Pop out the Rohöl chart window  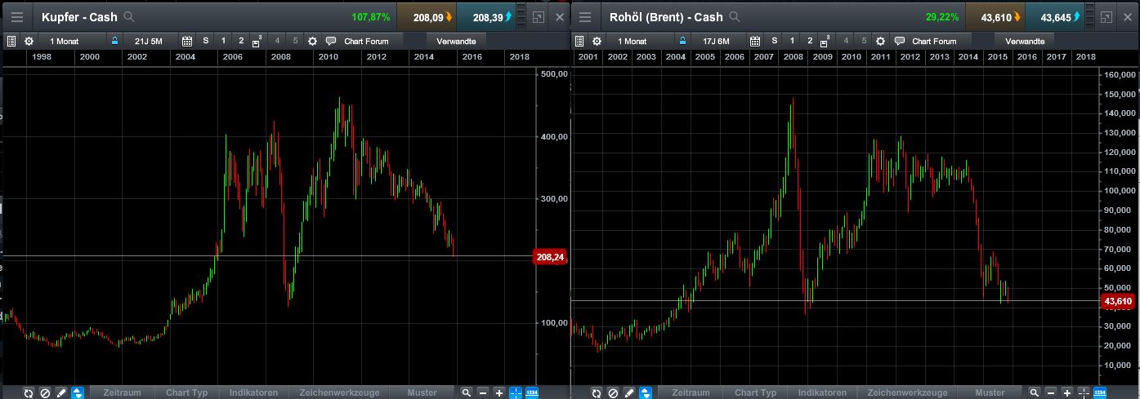pyautogui.click(x=1106, y=16)
